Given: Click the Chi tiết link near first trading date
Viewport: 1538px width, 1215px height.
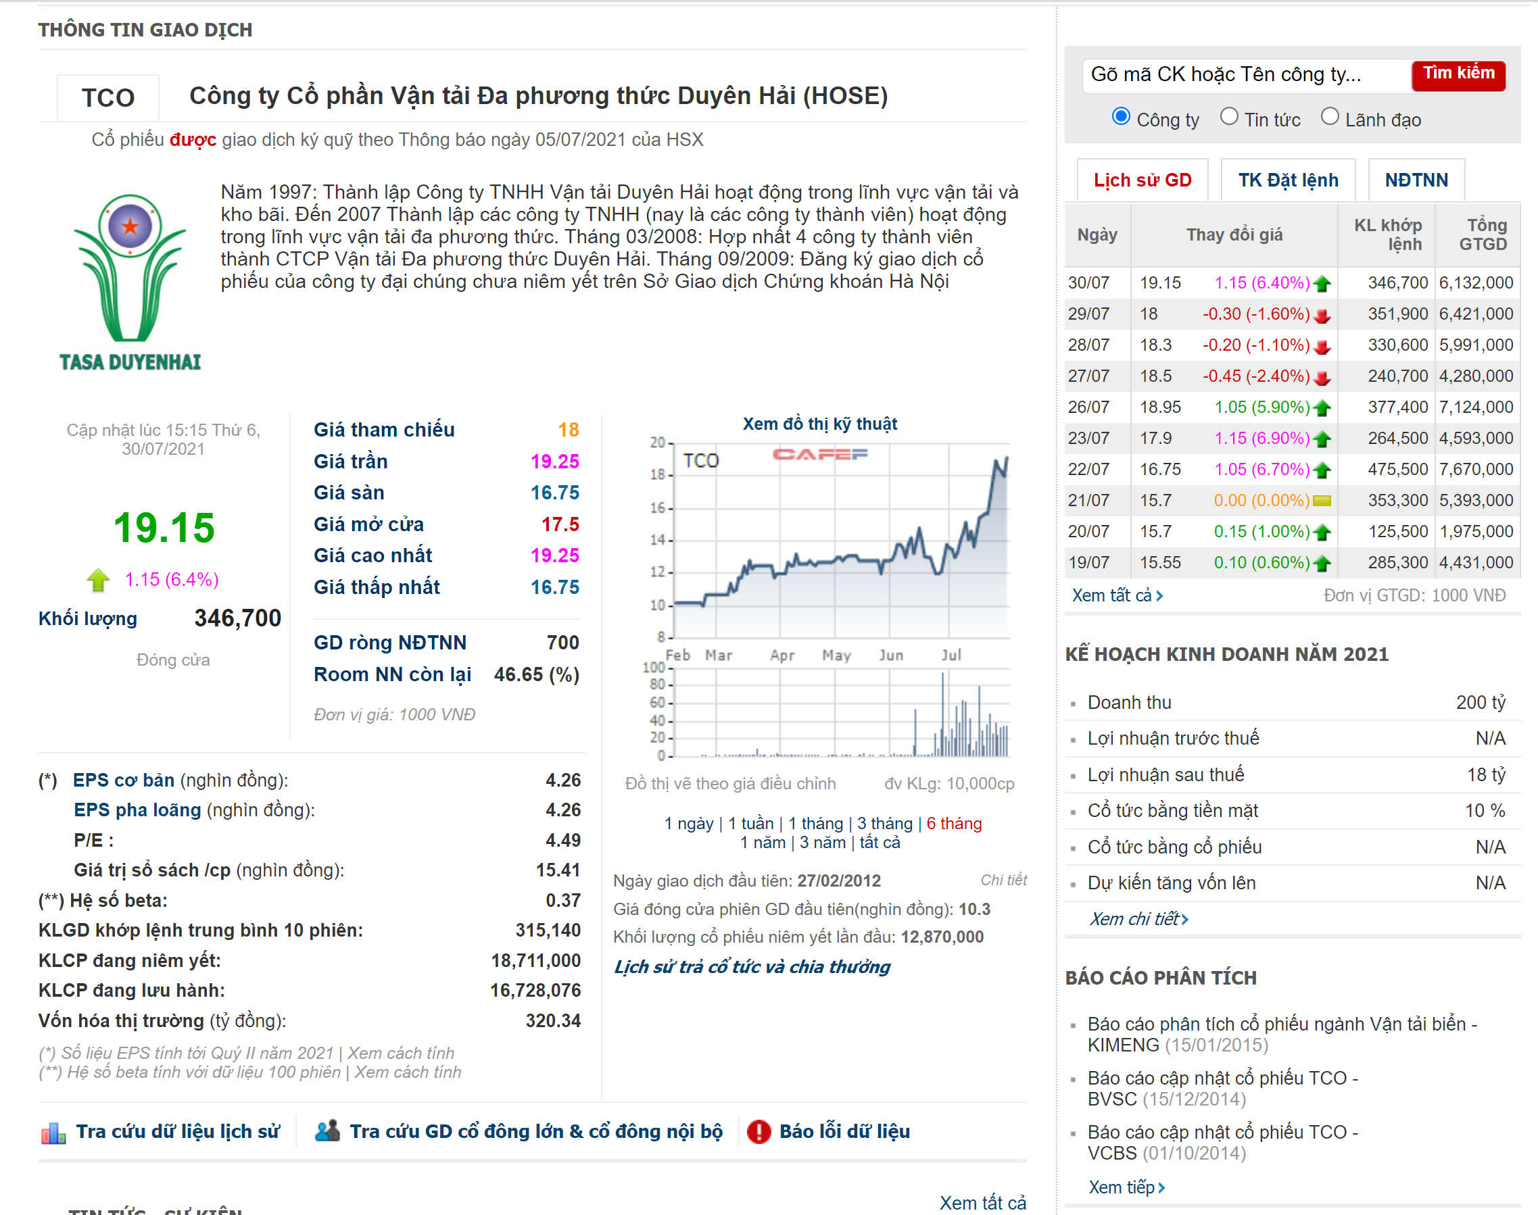Looking at the screenshot, I should (1003, 880).
